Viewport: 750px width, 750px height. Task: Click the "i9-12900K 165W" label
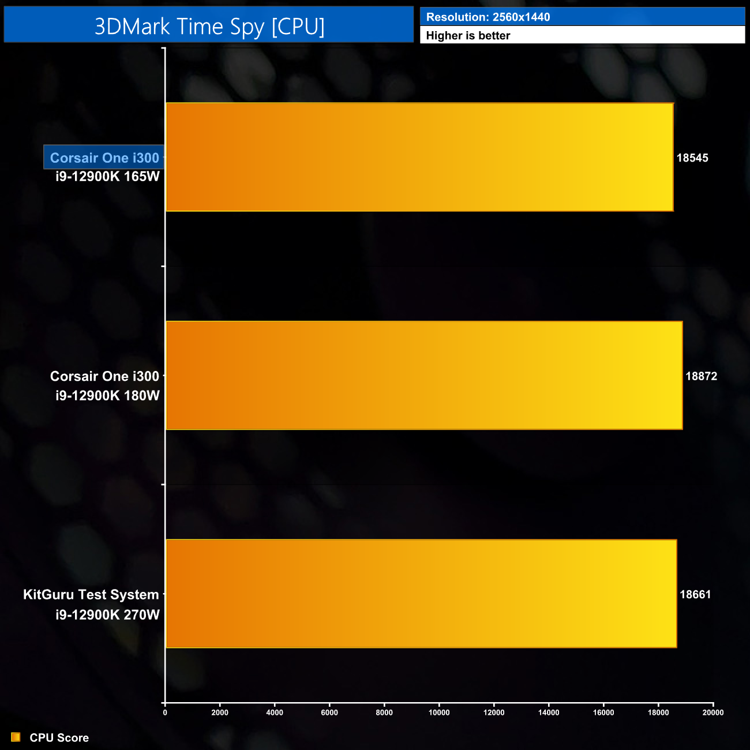point(107,177)
